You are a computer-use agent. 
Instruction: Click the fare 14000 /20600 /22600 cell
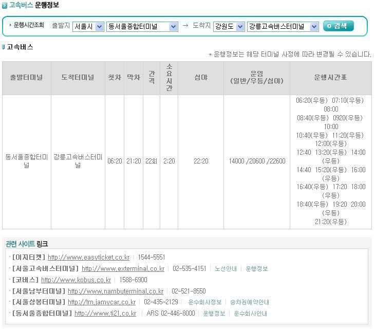tap(257, 161)
